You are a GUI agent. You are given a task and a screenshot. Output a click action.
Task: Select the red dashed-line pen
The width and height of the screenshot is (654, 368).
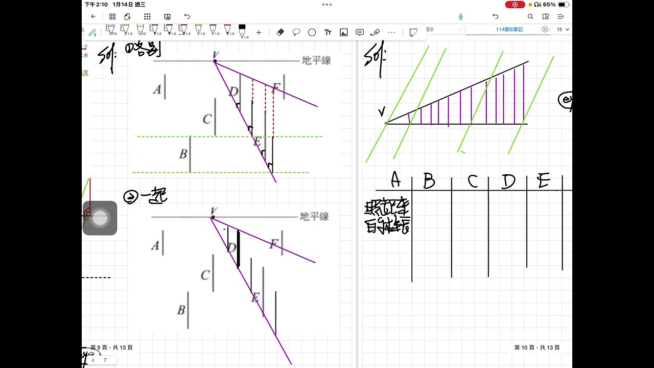183,31
